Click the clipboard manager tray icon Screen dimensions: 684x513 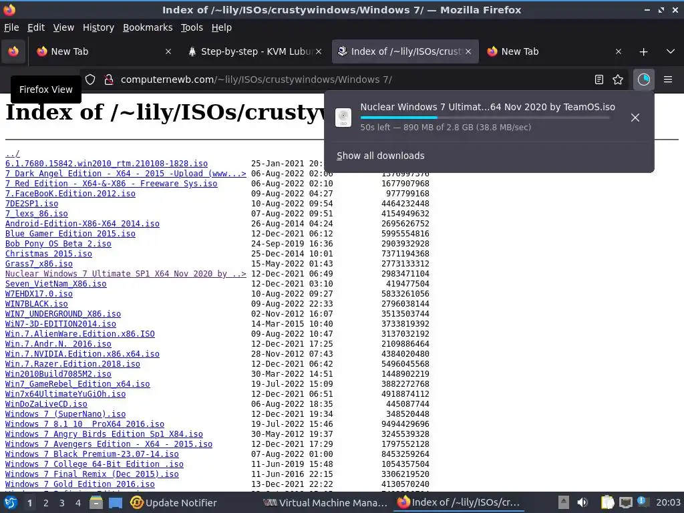coord(607,502)
